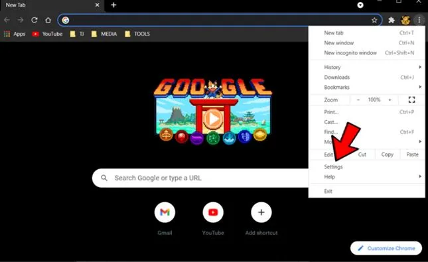Open Settings from the Chrome menu
Image resolution: width=428 pixels, height=262 pixels.
pyautogui.click(x=366, y=166)
